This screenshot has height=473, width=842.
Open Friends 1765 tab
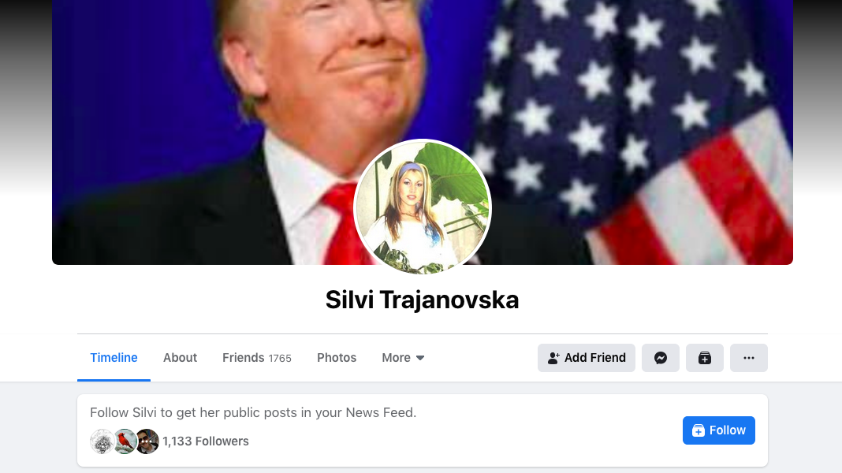pos(257,358)
